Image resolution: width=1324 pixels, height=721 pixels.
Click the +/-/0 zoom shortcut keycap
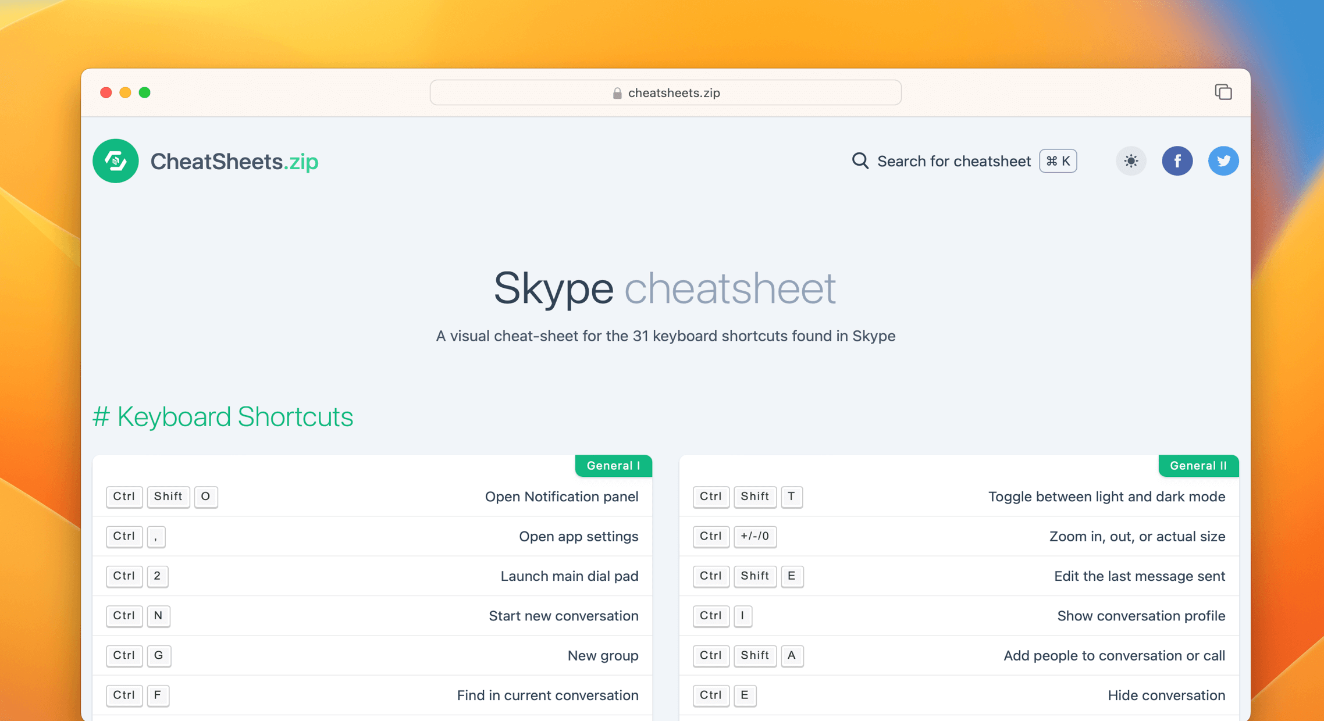(755, 536)
